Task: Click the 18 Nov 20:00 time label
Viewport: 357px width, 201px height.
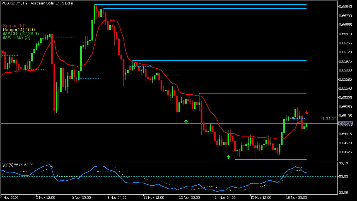Action: (x=296, y=197)
